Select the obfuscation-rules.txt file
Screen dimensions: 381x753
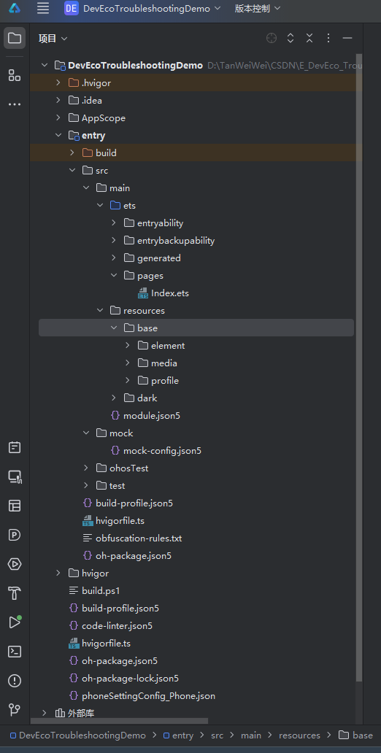click(x=132, y=538)
